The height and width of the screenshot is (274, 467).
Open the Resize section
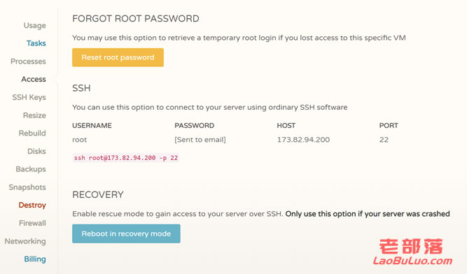tap(34, 115)
